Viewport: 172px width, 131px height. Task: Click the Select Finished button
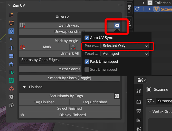pyautogui.click(x=70, y=108)
